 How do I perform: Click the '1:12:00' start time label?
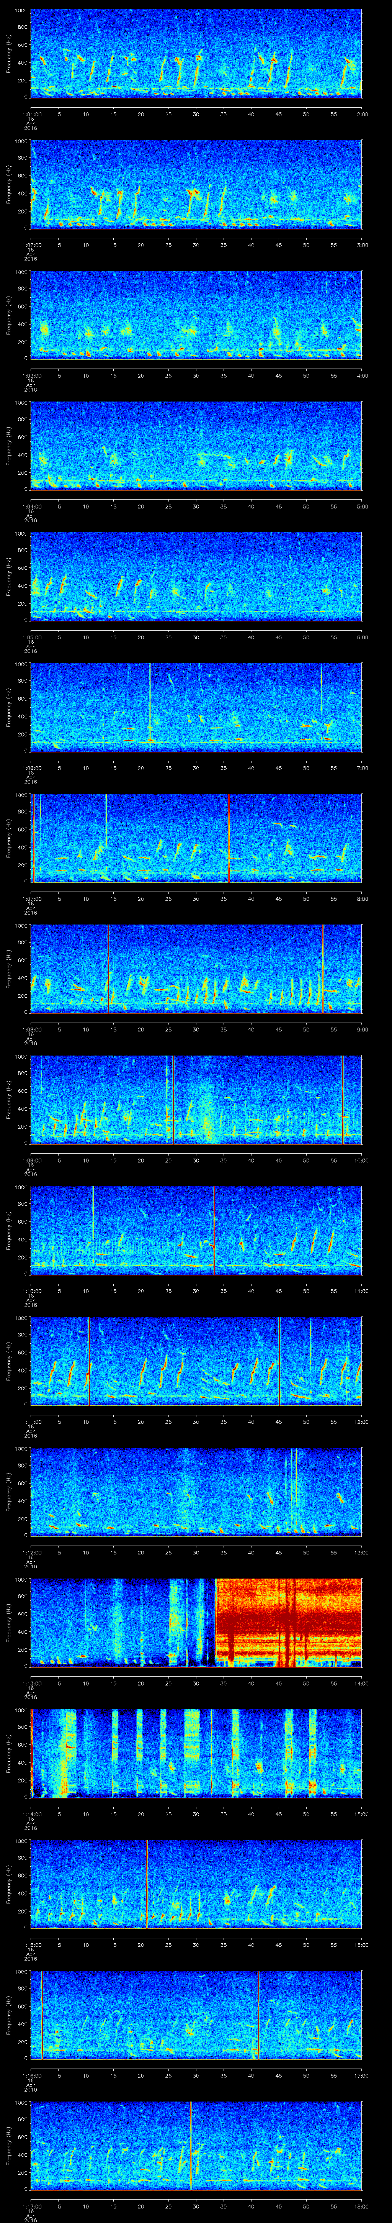click(x=31, y=1553)
